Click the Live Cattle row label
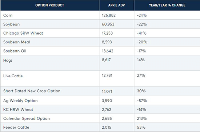This screenshot has height=132, width=200. [x=13, y=76]
